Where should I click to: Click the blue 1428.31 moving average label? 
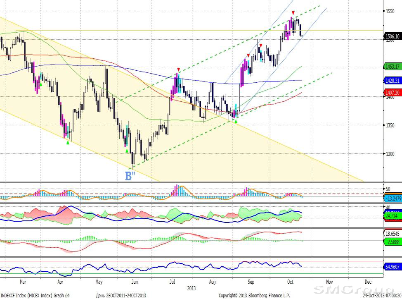(x=392, y=81)
